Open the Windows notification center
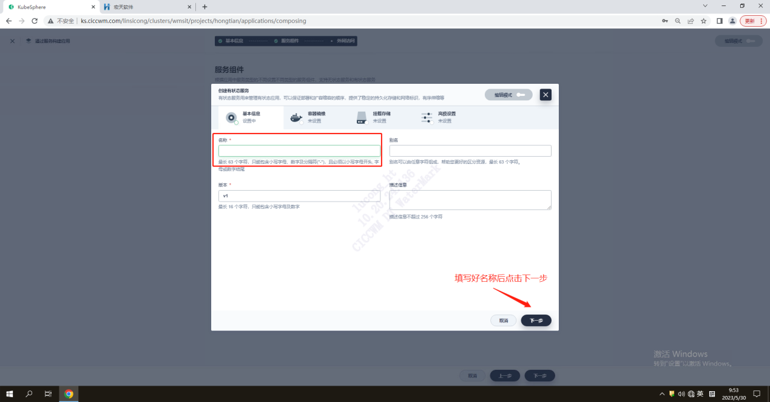The width and height of the screenshot is (770, 402). (757, 393)
